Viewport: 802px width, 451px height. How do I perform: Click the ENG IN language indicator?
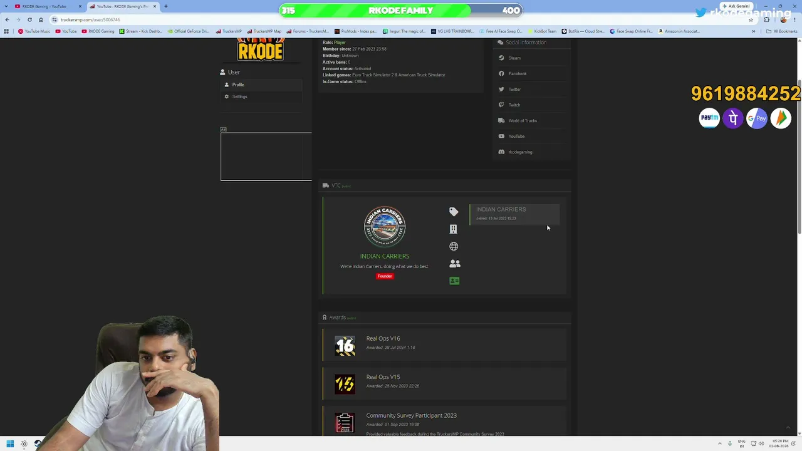pos(742,444)
